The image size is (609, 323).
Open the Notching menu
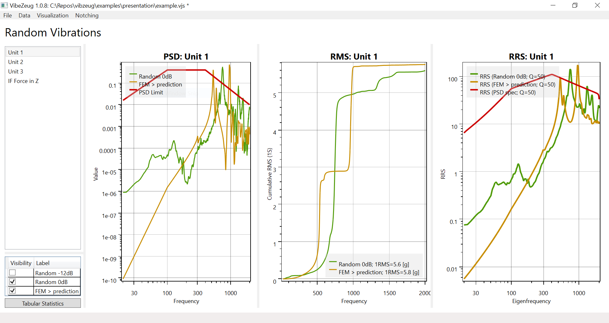point(87,16)
